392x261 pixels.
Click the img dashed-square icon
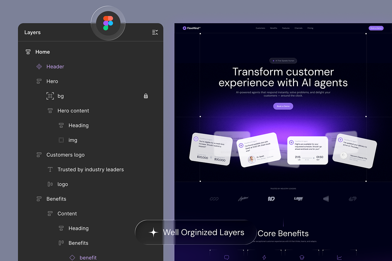(x=61, y=140)
